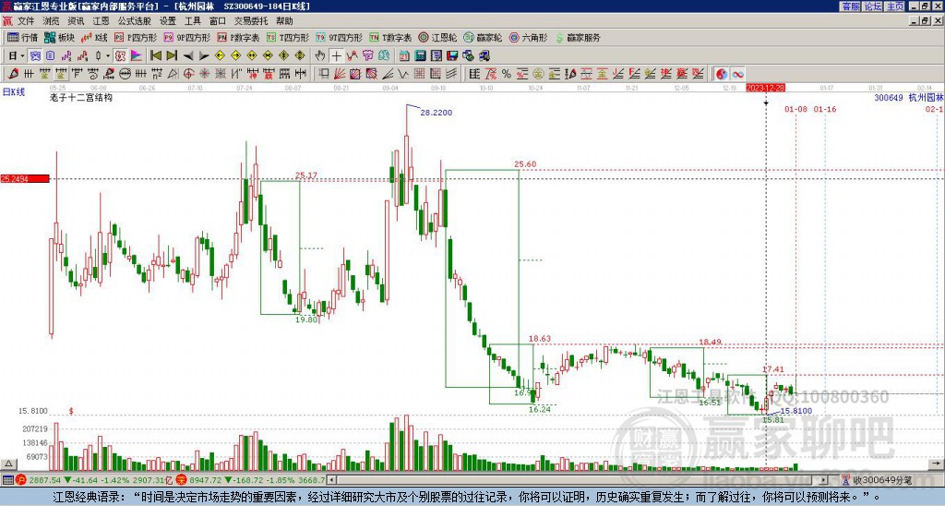
Task: Toggle the crosshair cursor tool
Action: coord(336,56)
